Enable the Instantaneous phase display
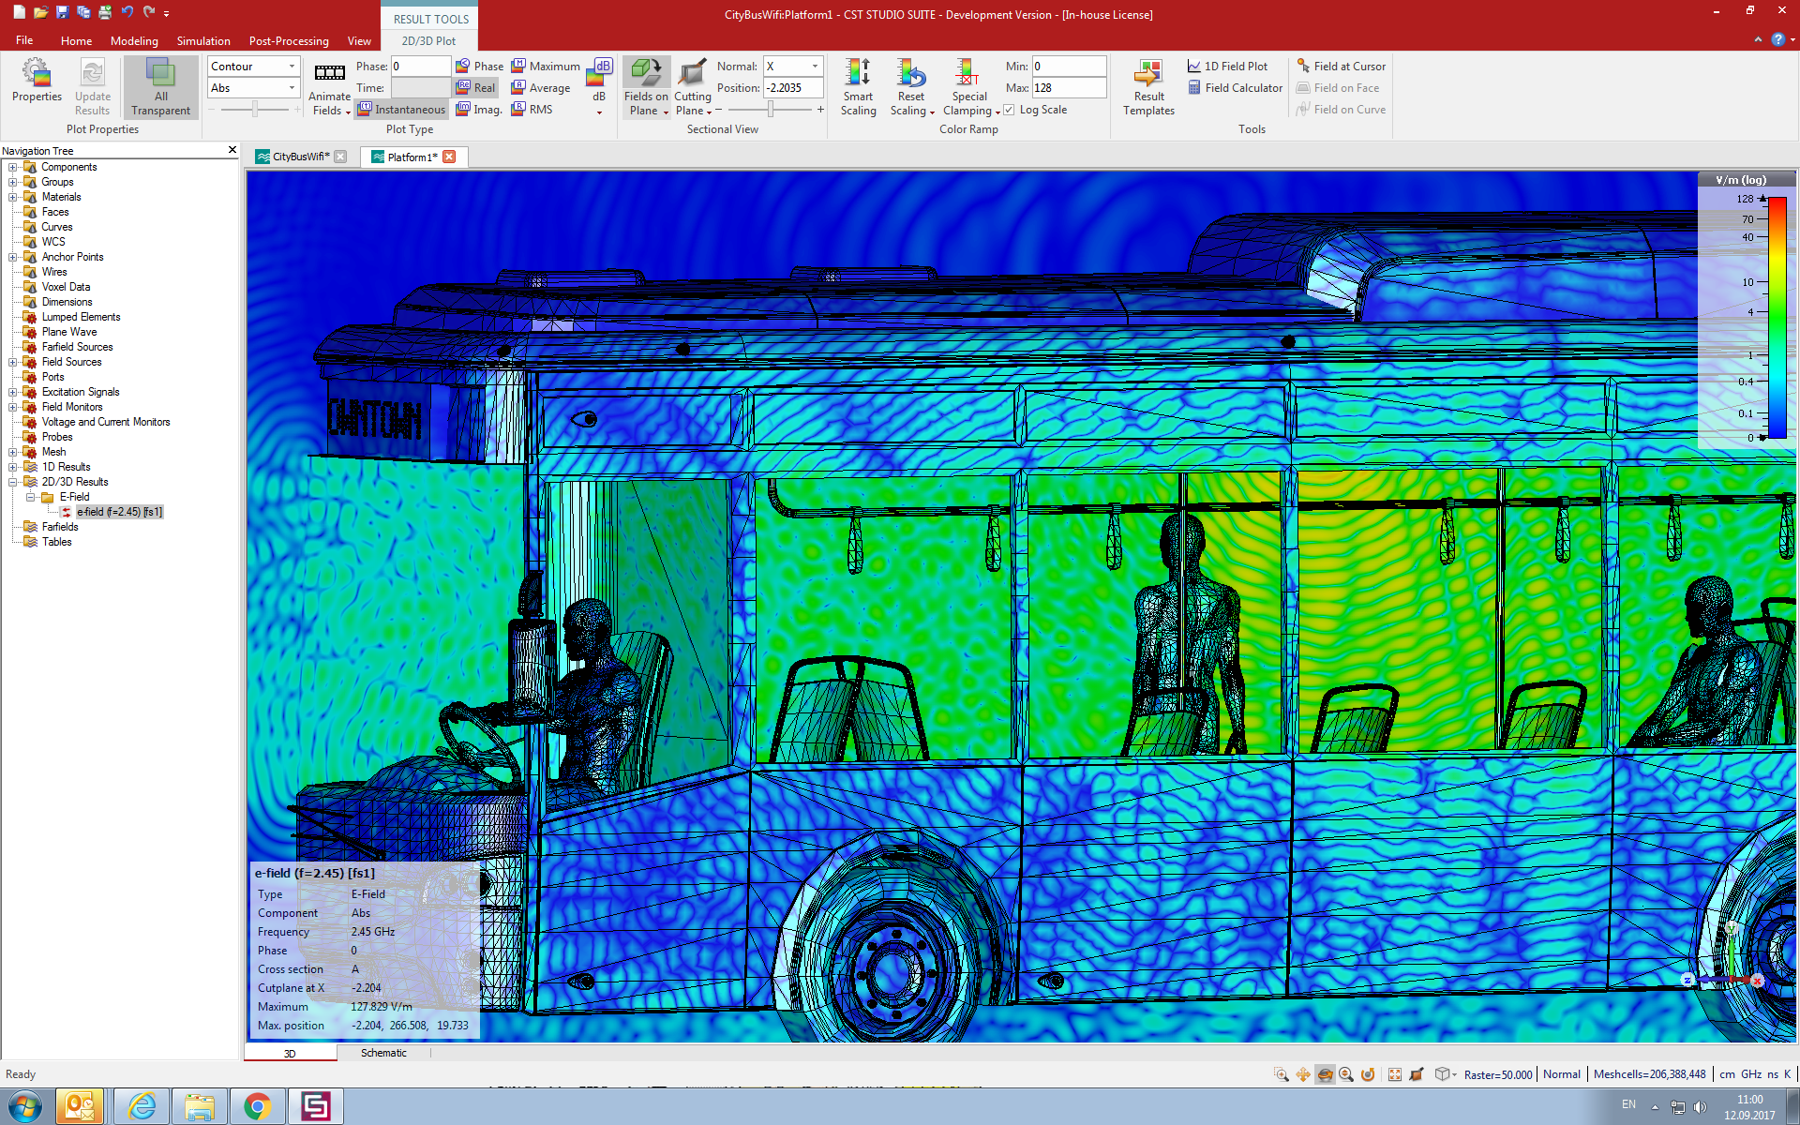This screenshot has width=1800, height=1125. coord(402,111)
